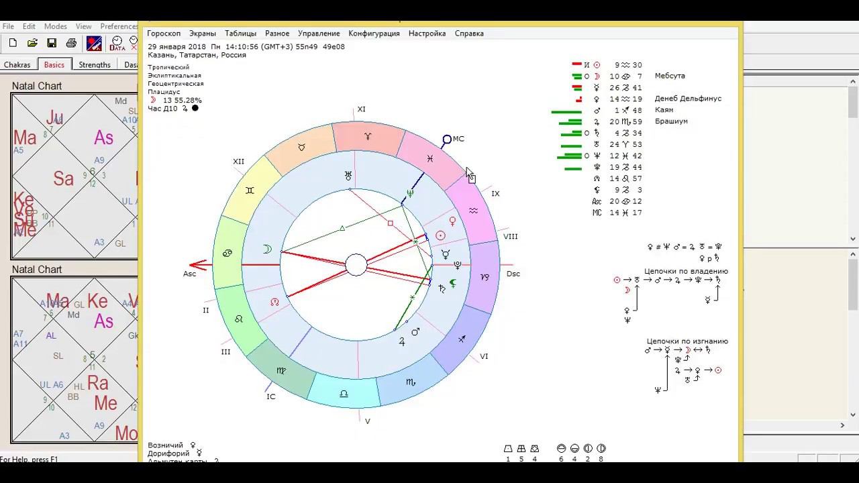Select Sagittarius sign glyph on zodiac ring
This screenshot has width=859, height=483.
[462, 339]
